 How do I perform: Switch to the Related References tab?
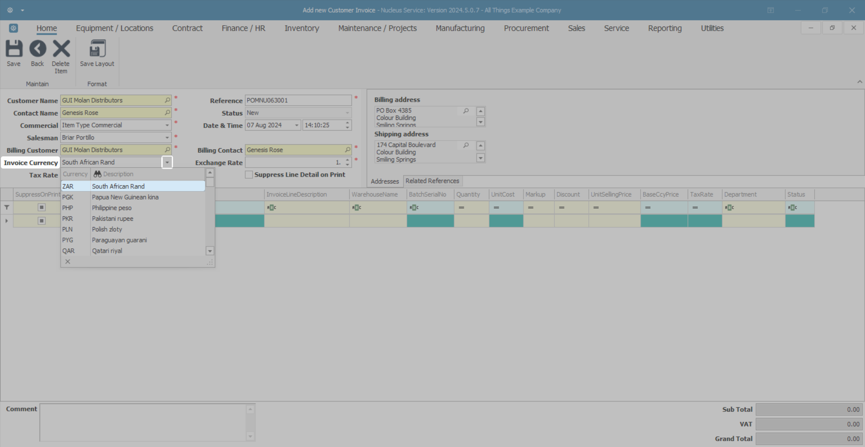coord(432,181)
